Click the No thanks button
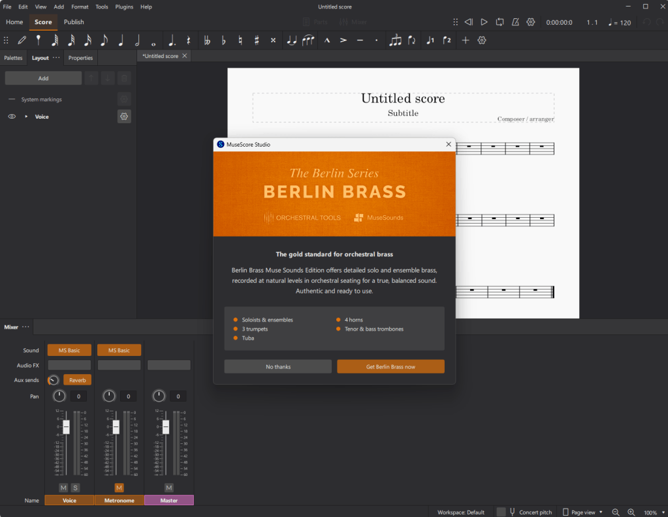This screenshot has width=668, height=517. click(278, 367)
